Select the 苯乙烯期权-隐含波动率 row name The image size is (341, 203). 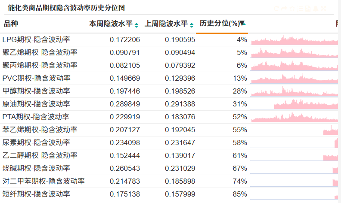pyautogui.click(x=40, y=130)
